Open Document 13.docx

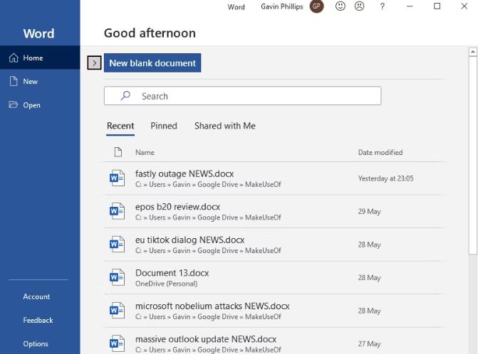274,278
